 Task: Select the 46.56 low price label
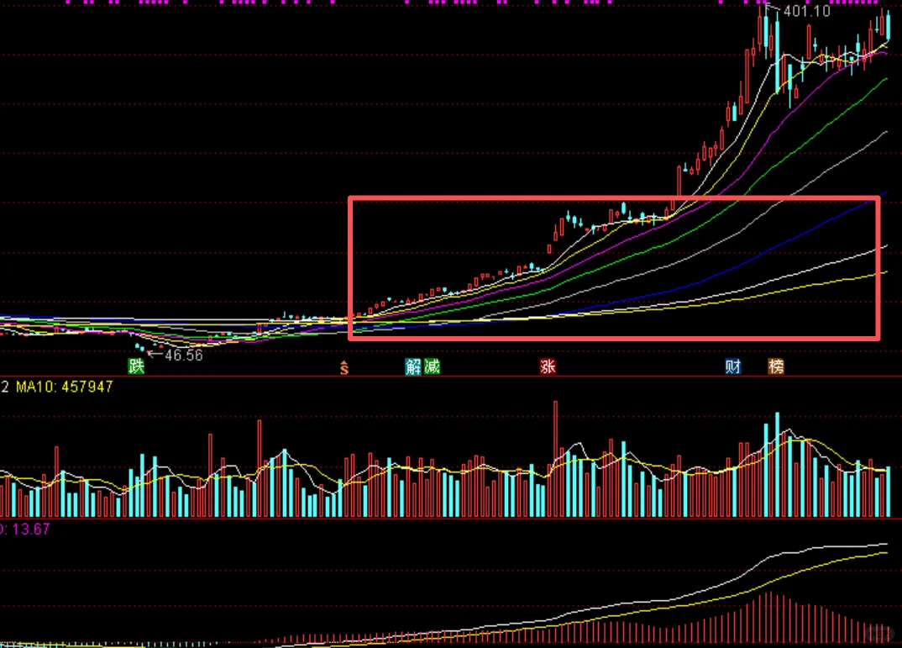point(183,355)
